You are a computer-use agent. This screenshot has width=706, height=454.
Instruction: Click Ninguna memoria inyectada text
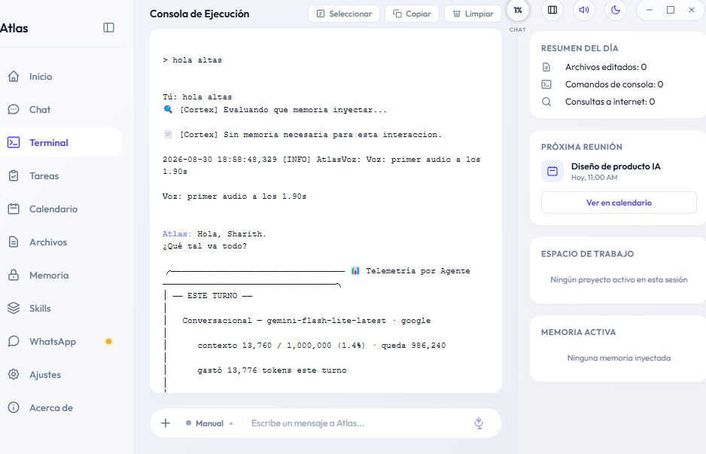pyautogui.click(x=619, y=358)
